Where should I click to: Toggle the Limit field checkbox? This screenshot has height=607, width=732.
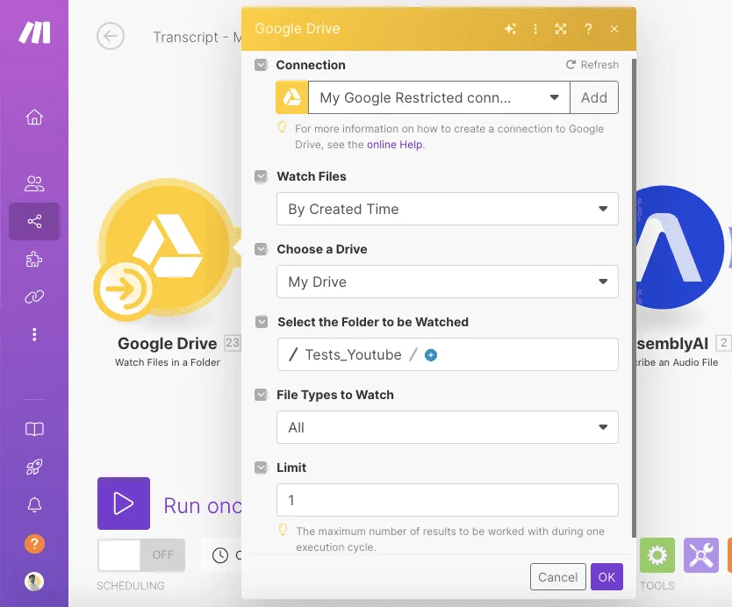(261, 468)
